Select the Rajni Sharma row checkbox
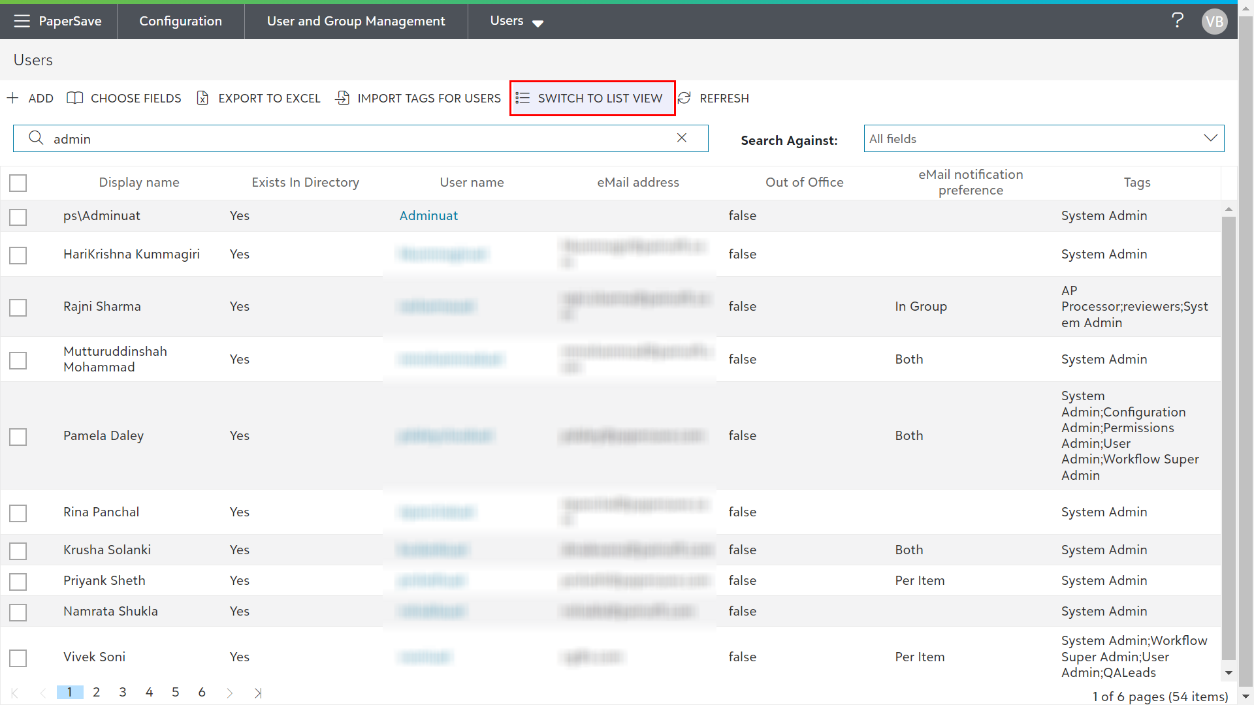Viewport: 1254px width, 705px height. coord(18,307)
